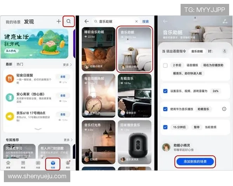The image size is (233, 186).
Task: Select the 最新 tab
Action: coord(9,64)
